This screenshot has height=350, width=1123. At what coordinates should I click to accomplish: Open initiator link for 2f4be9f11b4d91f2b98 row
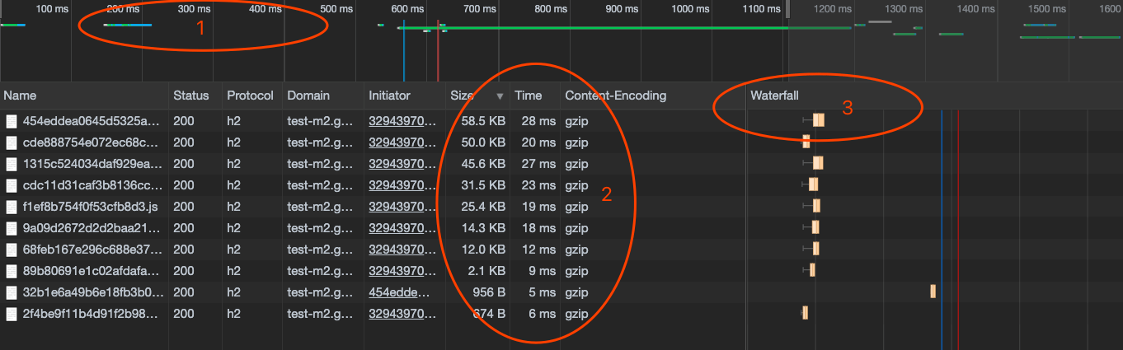coord(402,314)
